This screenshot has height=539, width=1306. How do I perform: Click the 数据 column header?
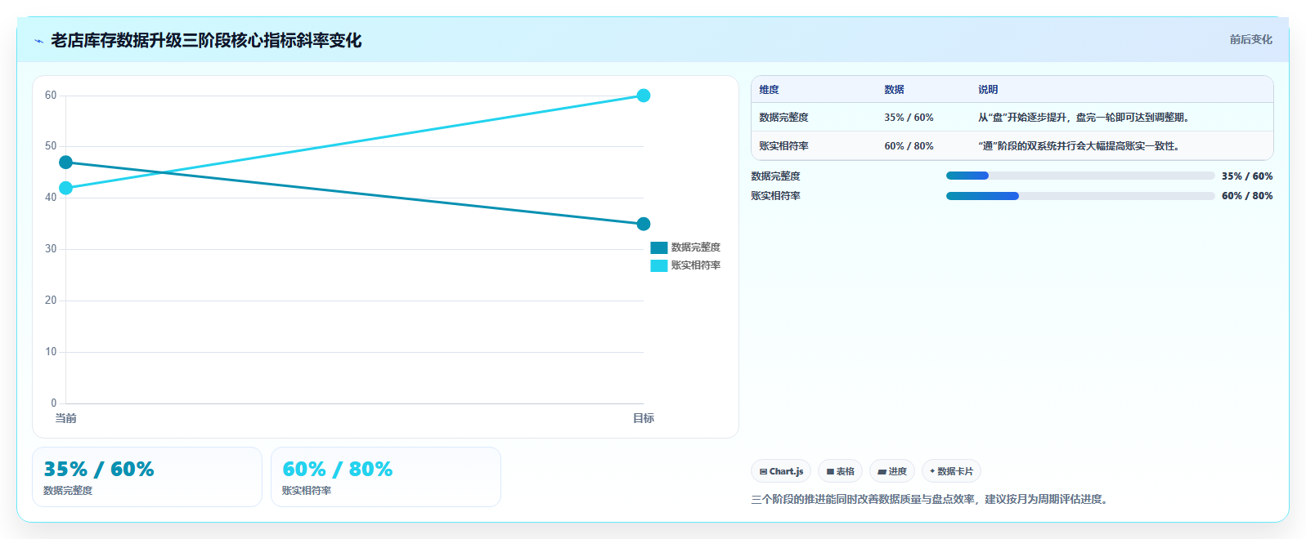[894, 90]
